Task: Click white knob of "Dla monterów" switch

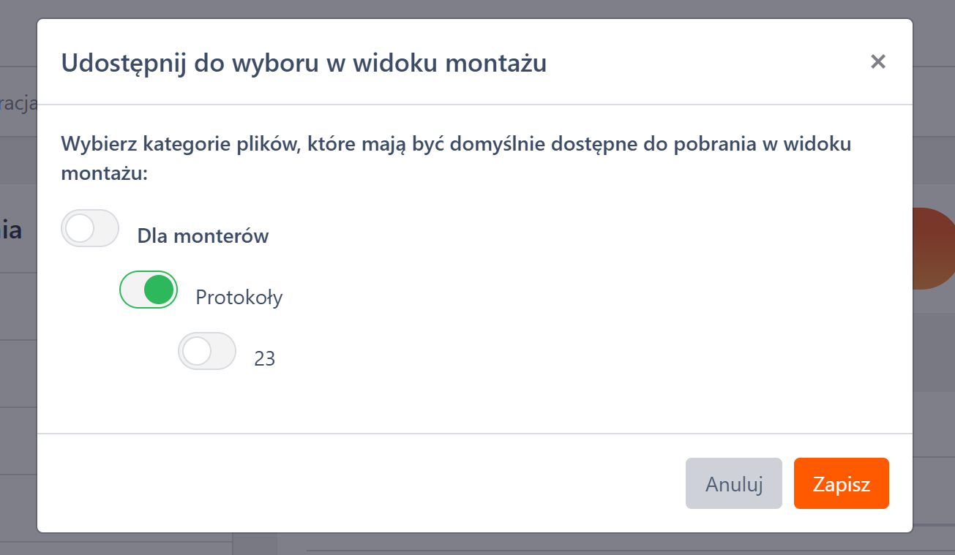Action: (80, 228)
